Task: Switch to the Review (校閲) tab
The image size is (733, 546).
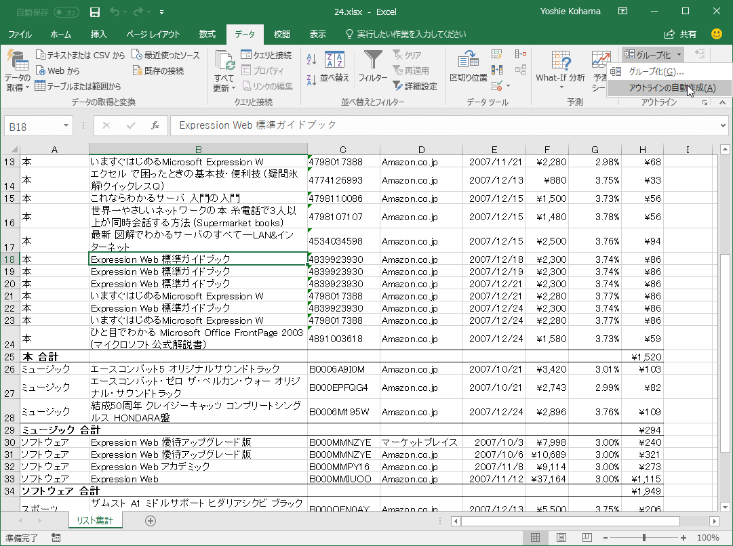Action: [282, 34]
